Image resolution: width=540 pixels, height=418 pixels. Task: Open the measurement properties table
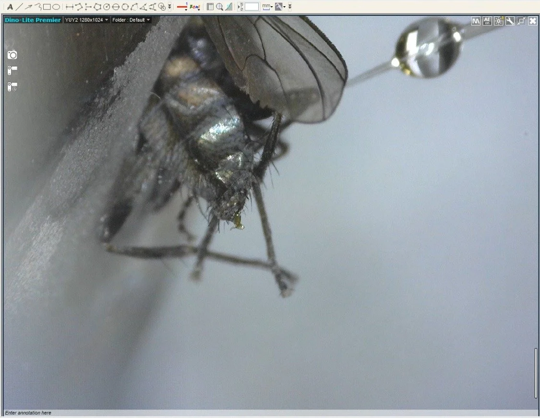(x=210, y=7)
